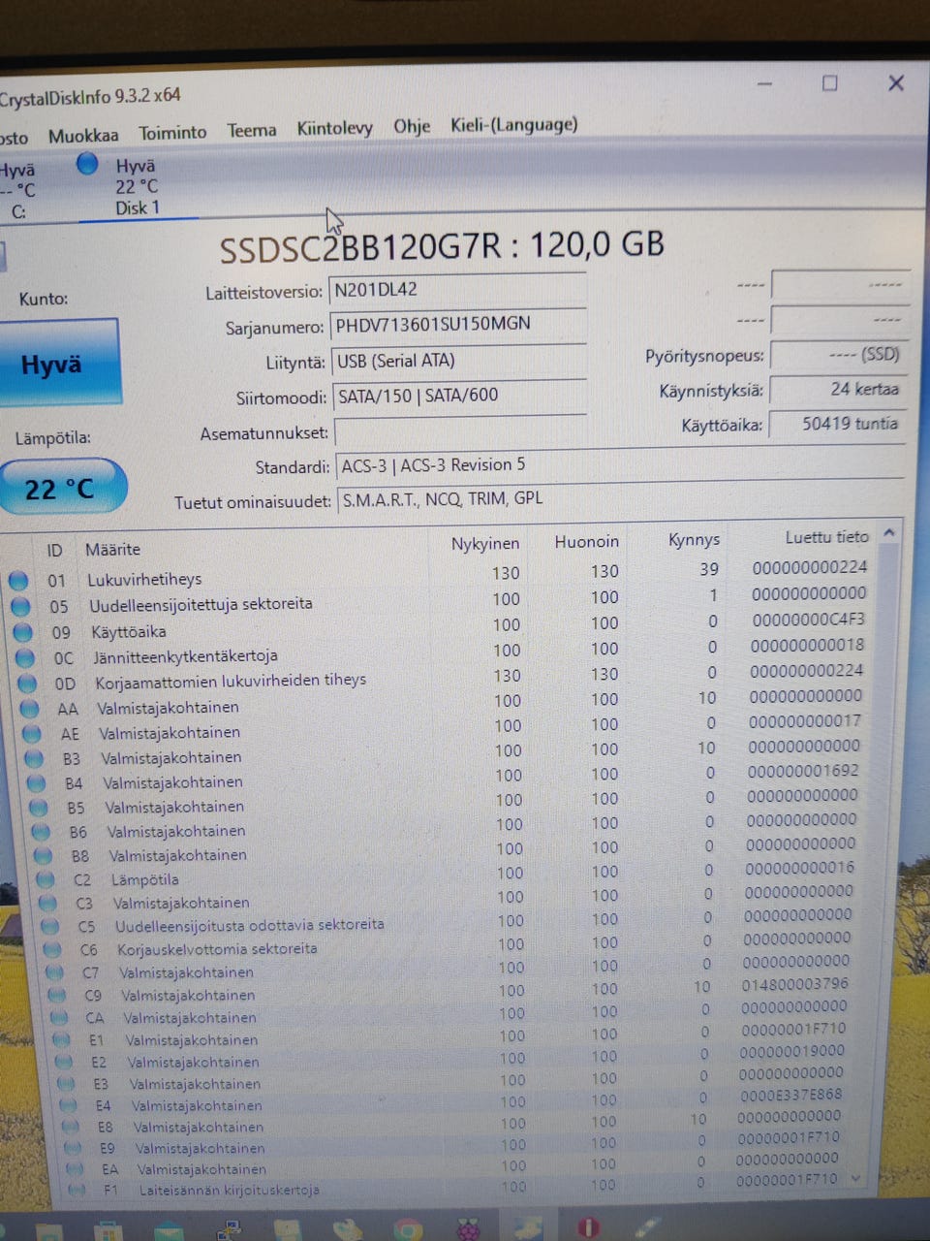The height and width of the screenshot is (1241, 930).
Task: Open the Kiintolevy menu
Action: click(x=334, y=128)
